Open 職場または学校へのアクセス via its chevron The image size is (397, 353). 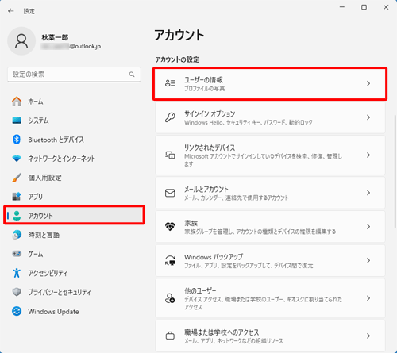tap(368, 336)
